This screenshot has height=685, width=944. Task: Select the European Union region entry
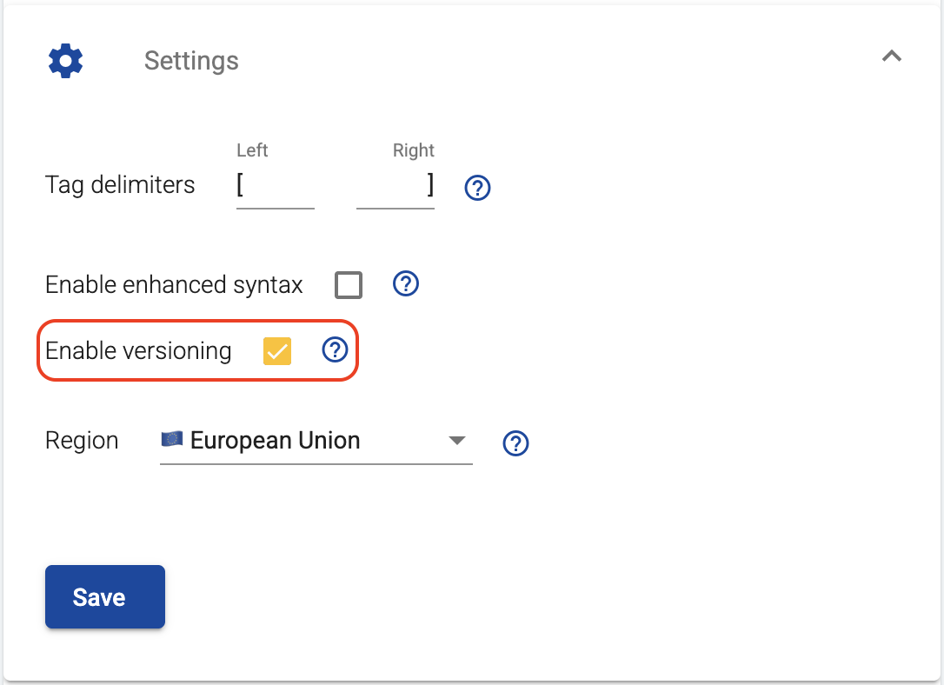(x=274, y=441)
